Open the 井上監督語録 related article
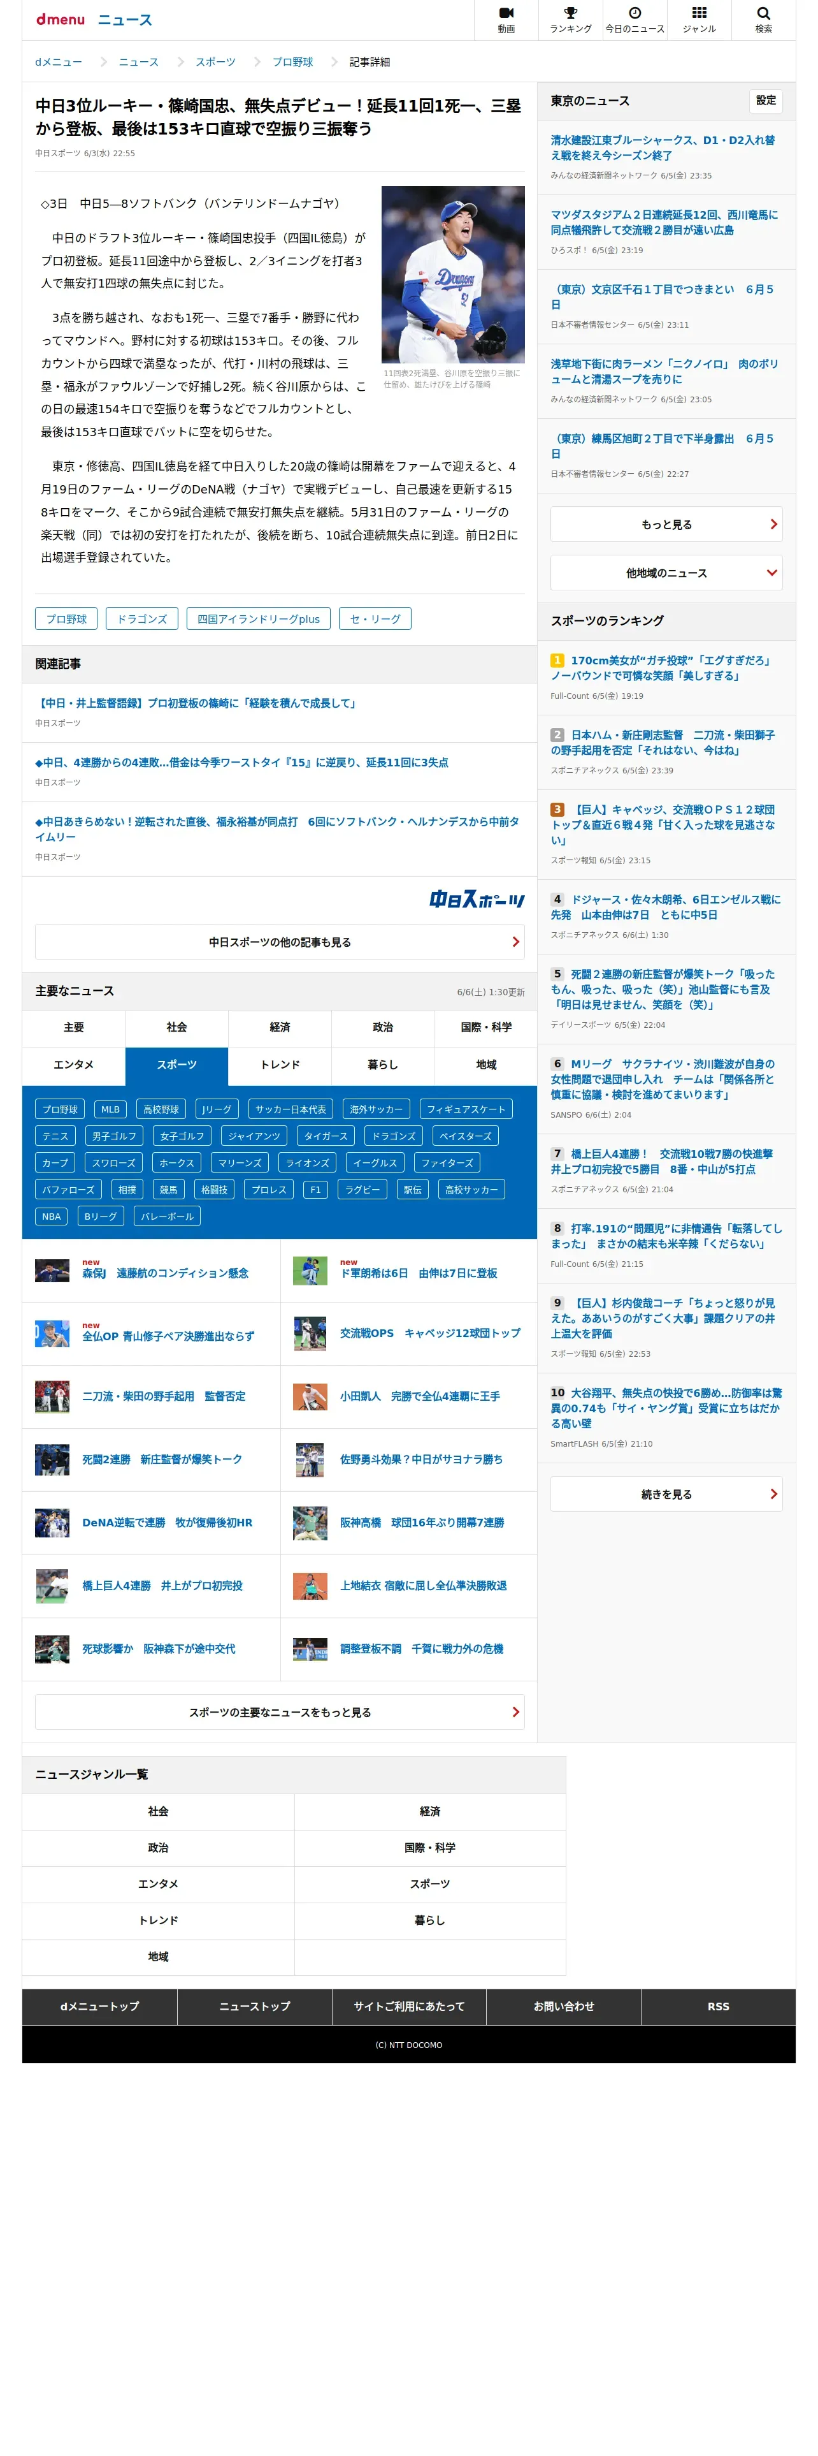 coord(197,704)
